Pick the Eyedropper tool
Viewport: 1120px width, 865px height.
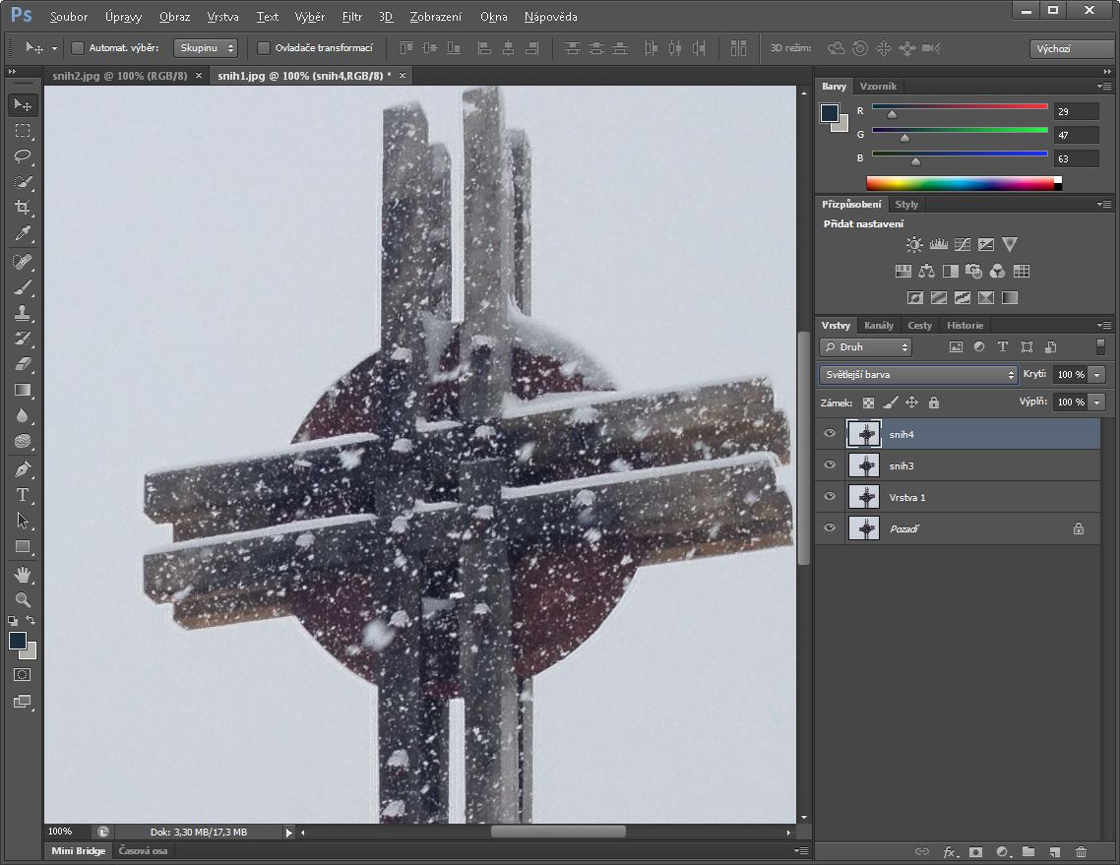pos(22,233)
